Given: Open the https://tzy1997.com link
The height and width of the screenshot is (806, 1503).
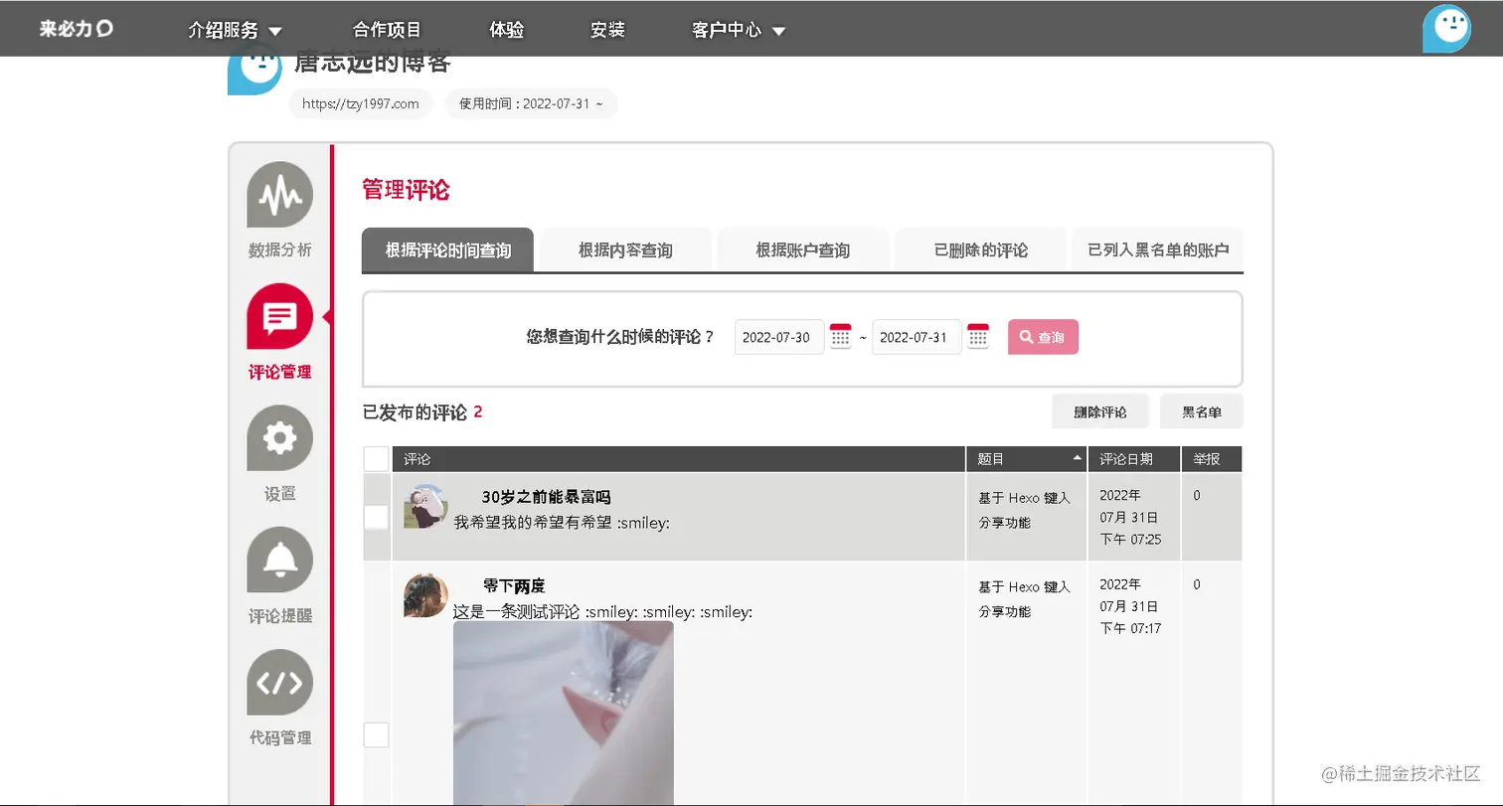Looking at the screenshot, I should (x=361, y=103).
